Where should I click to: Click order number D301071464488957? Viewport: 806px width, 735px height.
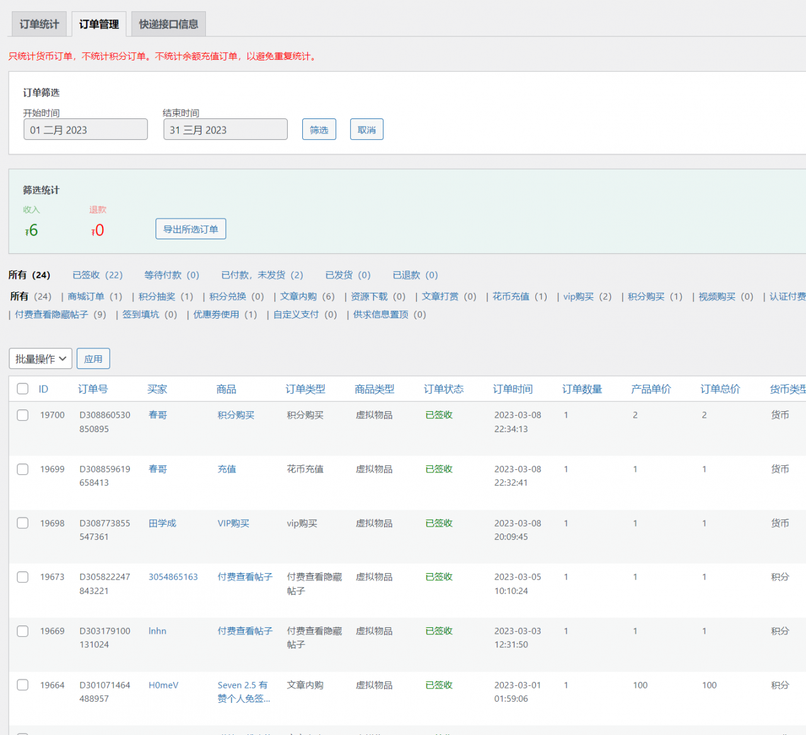coord(105,692)
